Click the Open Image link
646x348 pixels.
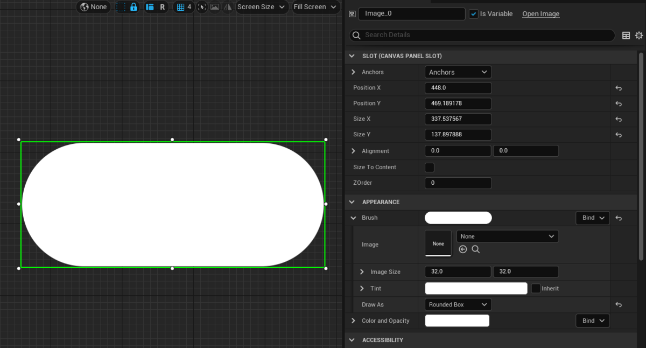pyautogui.click(x=540, y=14)
